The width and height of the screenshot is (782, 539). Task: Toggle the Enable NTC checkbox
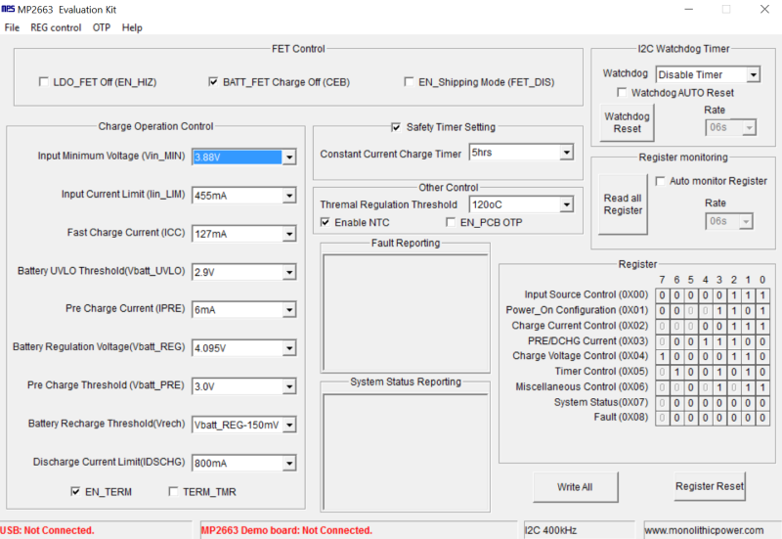326,222
